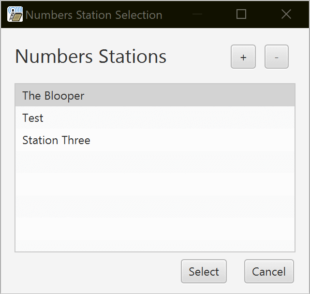Screen dimensions: 310x294
Task: Close the Numbers Station Selection dialog
Action: pos(286,14)
